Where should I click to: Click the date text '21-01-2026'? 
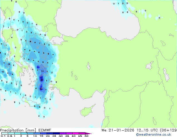(121, 130)
